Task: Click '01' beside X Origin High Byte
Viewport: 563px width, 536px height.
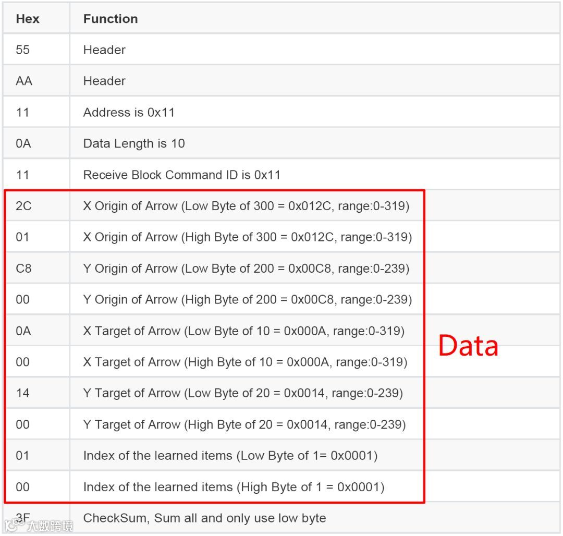Action: coord(22,237)
